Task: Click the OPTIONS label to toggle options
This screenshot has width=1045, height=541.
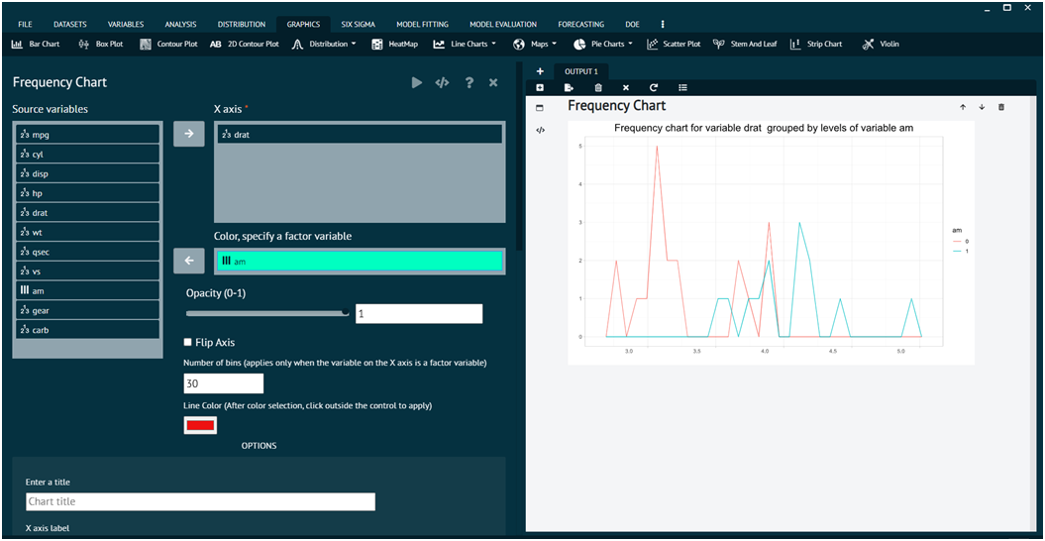Action: click(x=259, y=446)
